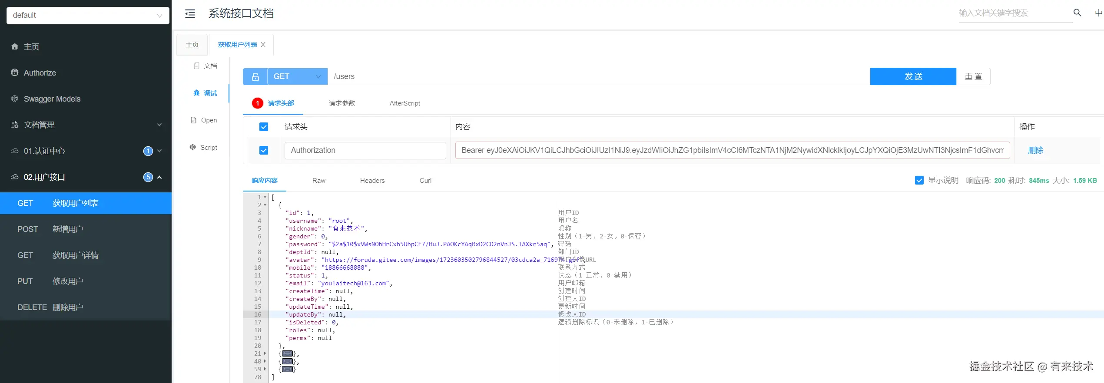Open the GET method dropdown
Image resolution: width=1104 pixels, height=383 pixels.
pyautogui.click(x=297, y=76)
